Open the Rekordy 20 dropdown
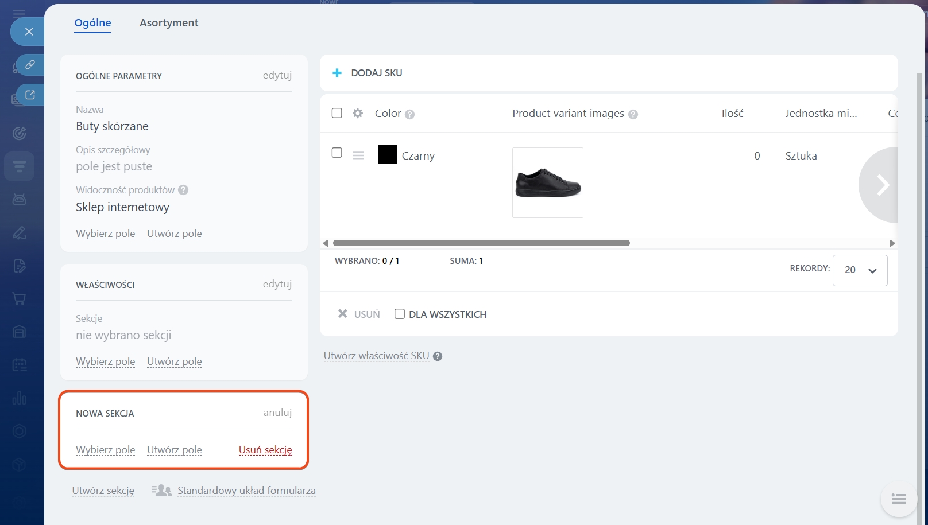Image resolution: width=928 pixels, height=525 pixels. pos(860,270)
